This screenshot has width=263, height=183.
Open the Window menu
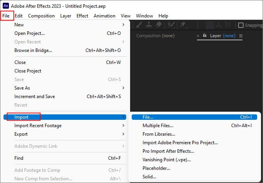(x=145, y=16)
